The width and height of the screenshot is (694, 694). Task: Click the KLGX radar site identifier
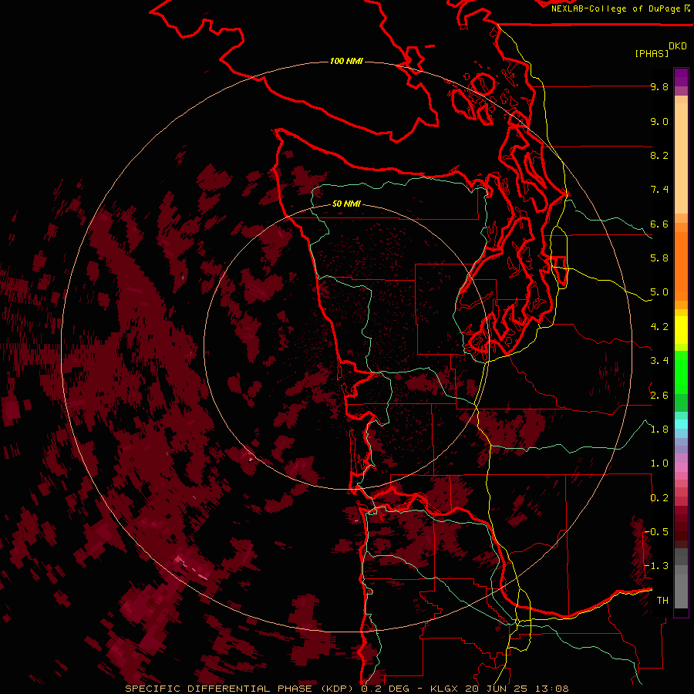tap(443, 689)
